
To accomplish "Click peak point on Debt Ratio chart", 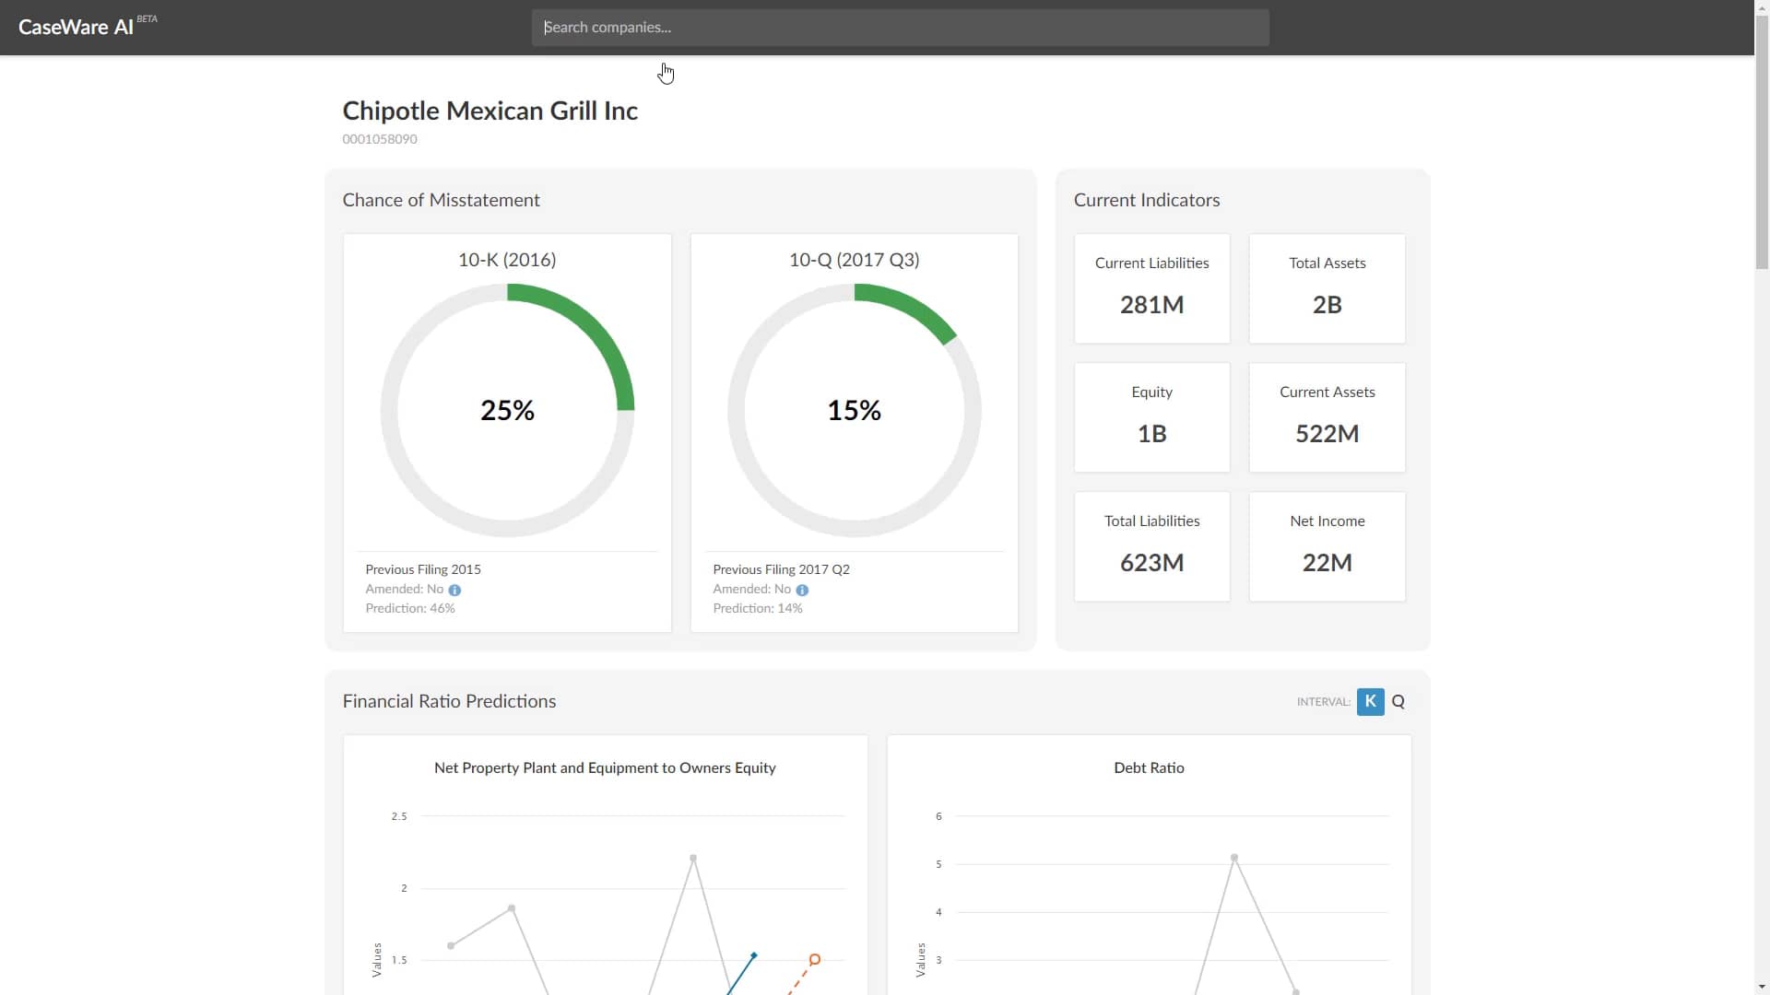I will coord(1233,858).
